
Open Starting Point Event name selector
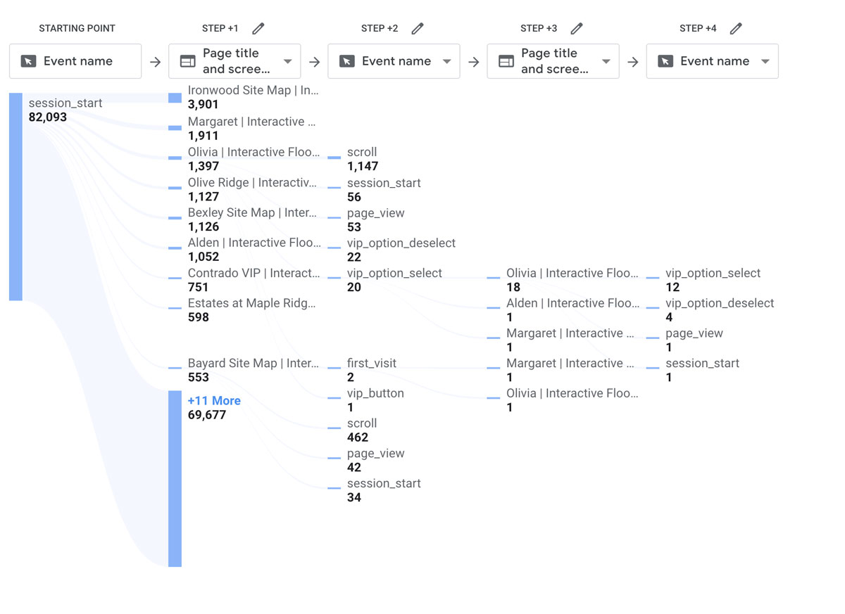75,61
